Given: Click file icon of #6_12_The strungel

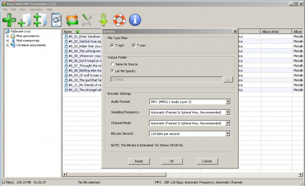Looking at the screenshot, I should coord(66,90).
